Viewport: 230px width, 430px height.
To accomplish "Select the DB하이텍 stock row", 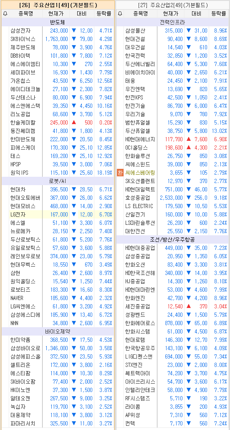I will 58,56.
